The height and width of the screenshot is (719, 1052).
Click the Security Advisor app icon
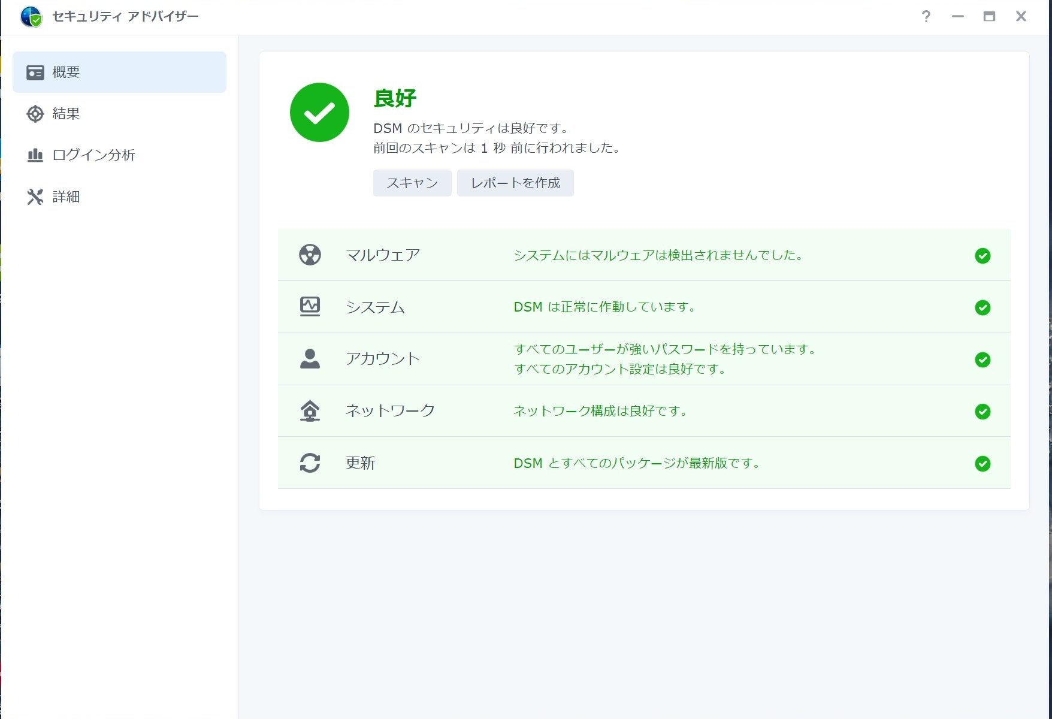click(31, 17)
